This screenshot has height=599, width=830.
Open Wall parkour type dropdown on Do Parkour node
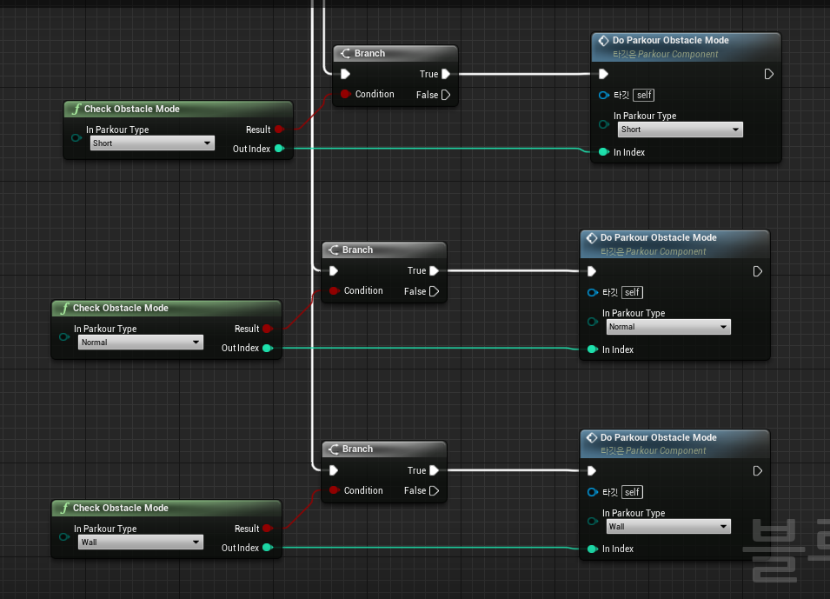click(x=668, y=527)
